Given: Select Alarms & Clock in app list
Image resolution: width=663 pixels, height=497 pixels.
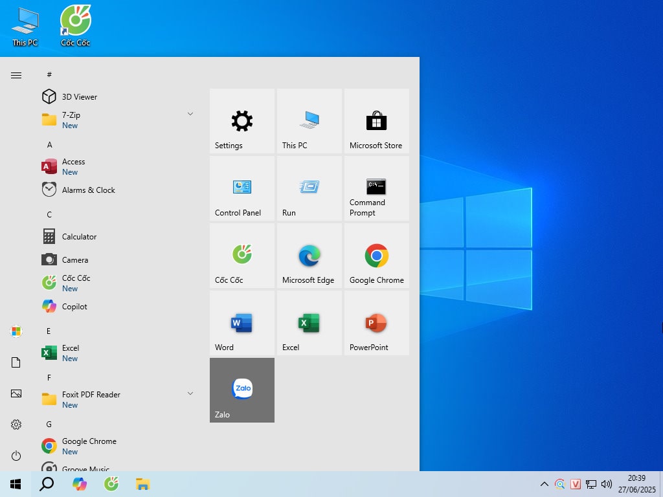Looking at the screenshot, I should [x=88, y=190].
